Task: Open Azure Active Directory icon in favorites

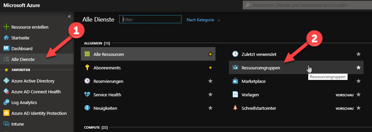Action: [x=6, y=81]
